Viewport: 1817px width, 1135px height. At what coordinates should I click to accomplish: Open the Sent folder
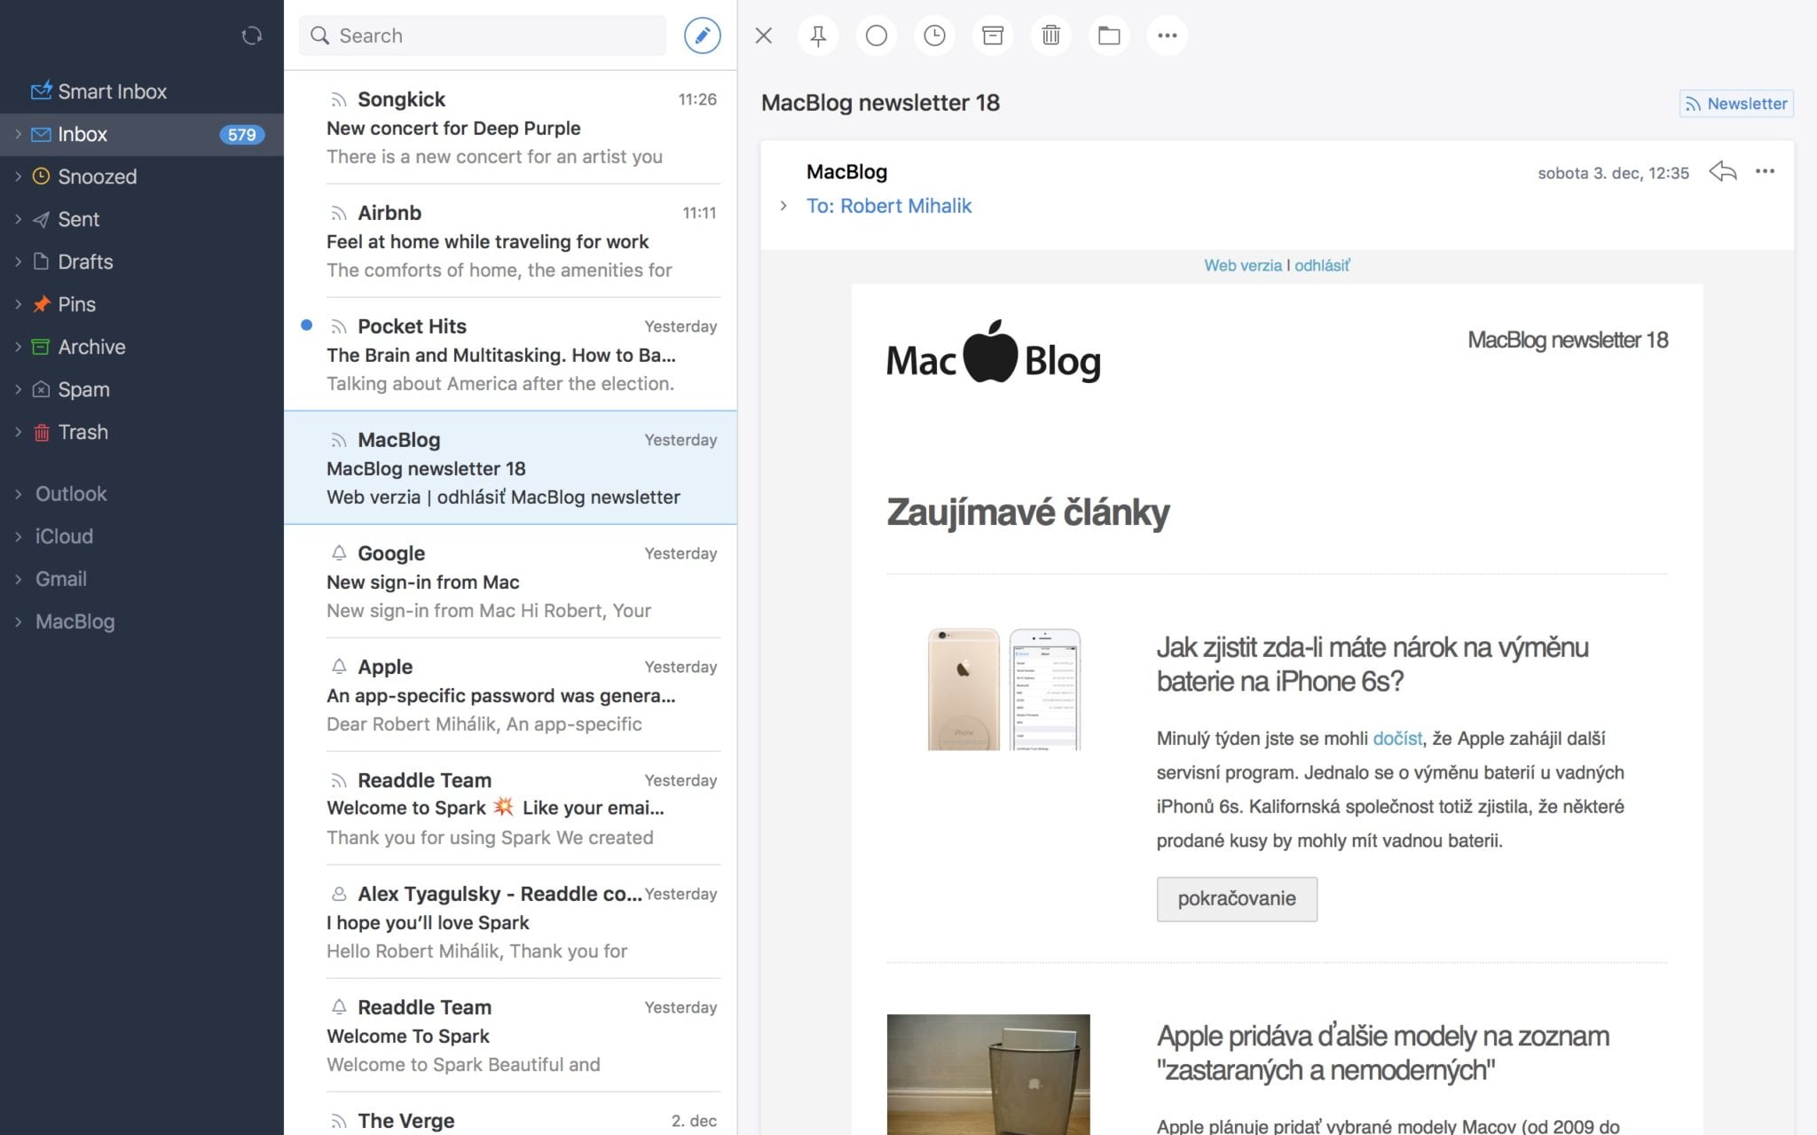click(142, 219)
